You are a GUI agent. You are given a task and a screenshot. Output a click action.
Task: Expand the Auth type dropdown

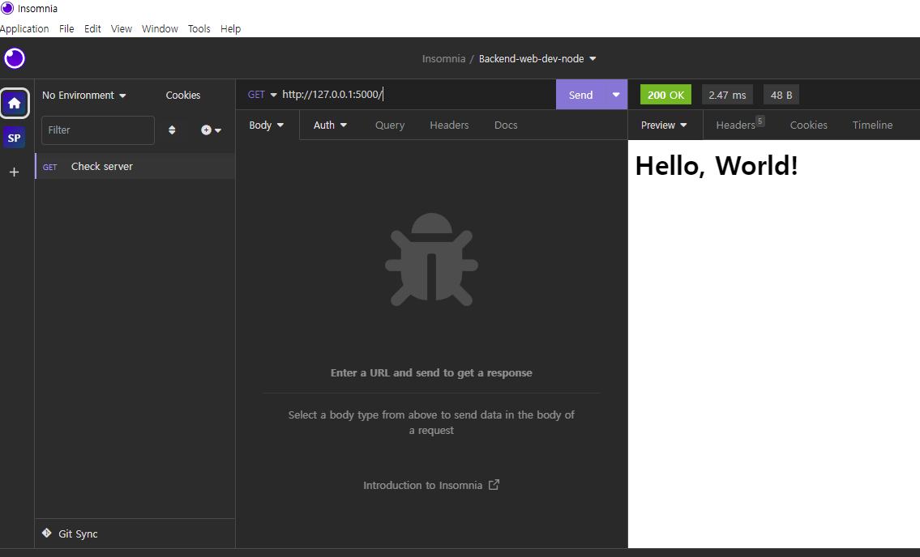[x=330, y=125]
